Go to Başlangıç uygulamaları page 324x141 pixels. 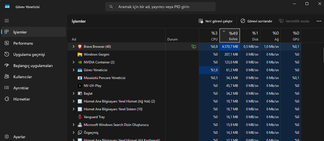34,66
